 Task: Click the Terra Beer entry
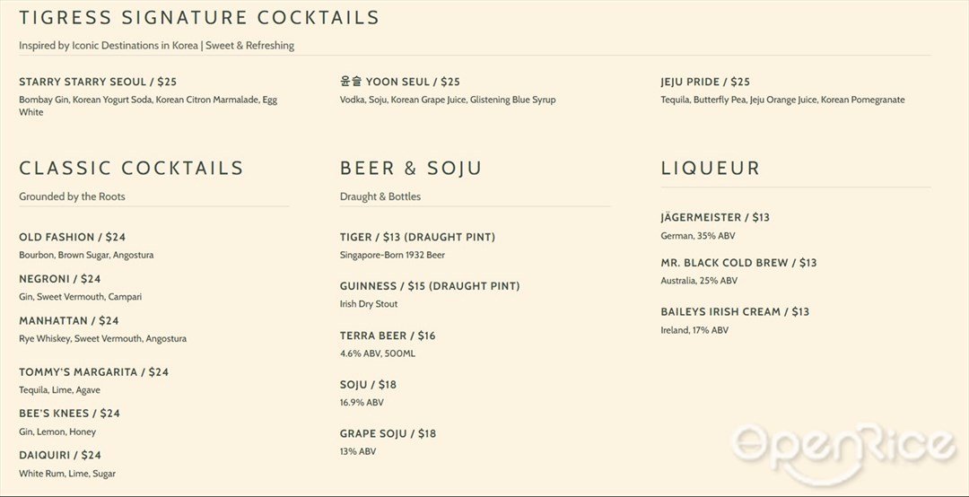pyautogui.click(x=388, y=336)
